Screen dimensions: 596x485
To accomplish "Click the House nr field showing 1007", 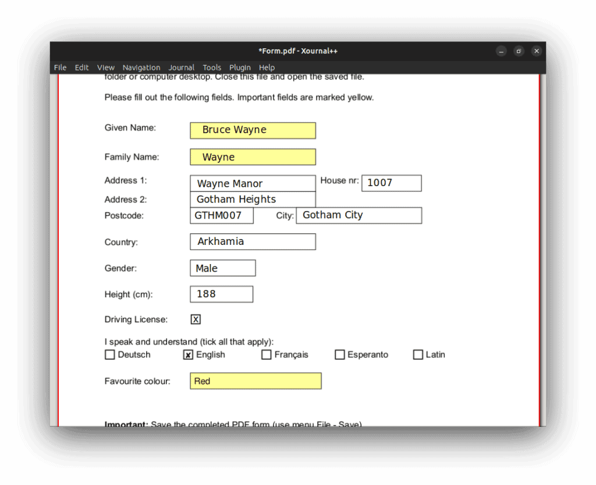I will (x=392, y=183).
